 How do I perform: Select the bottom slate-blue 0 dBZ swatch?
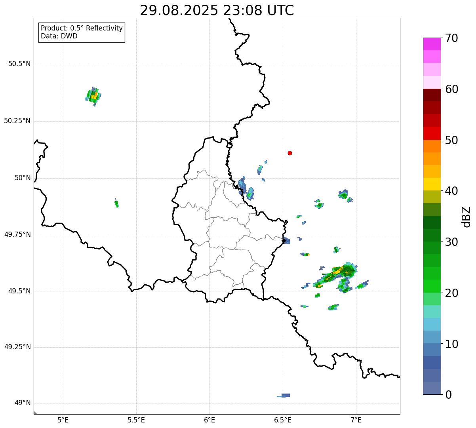[432, 388]
